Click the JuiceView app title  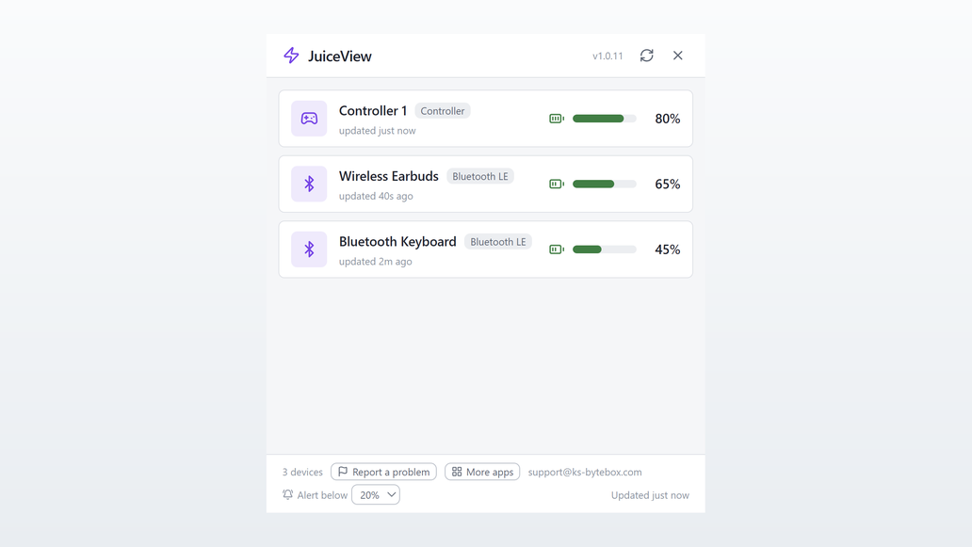pyautogui.click(x=340, y=56)
